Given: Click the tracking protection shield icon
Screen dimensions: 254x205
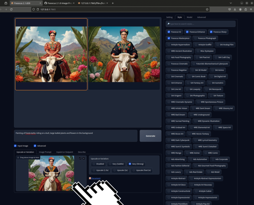Looking at the screenshot, I should [34, 9].
